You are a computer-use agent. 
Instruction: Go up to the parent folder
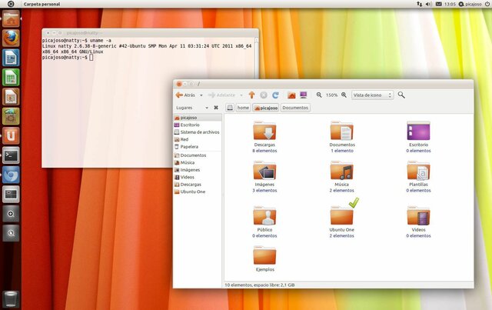click(x=251, y=95)
